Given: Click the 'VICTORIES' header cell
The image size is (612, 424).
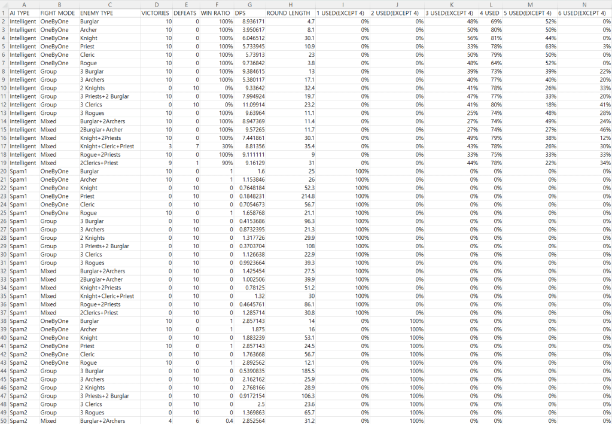Looking at the screenshot, I should (x=155, y=13).
